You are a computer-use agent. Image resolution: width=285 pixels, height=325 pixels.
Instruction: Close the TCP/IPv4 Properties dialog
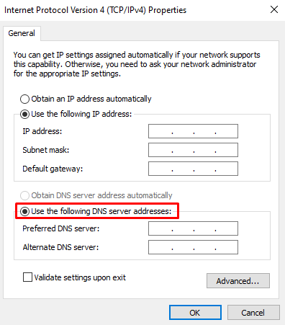274,10
